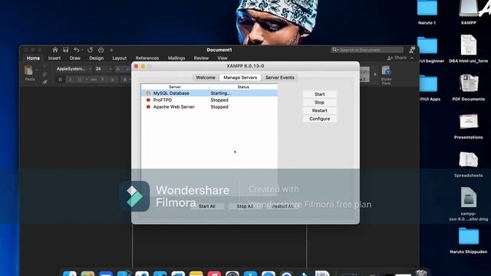Click the Stop button in XAMPP
Image resolution: width=491 pixels, height=276 pixels.
point(319,102)
